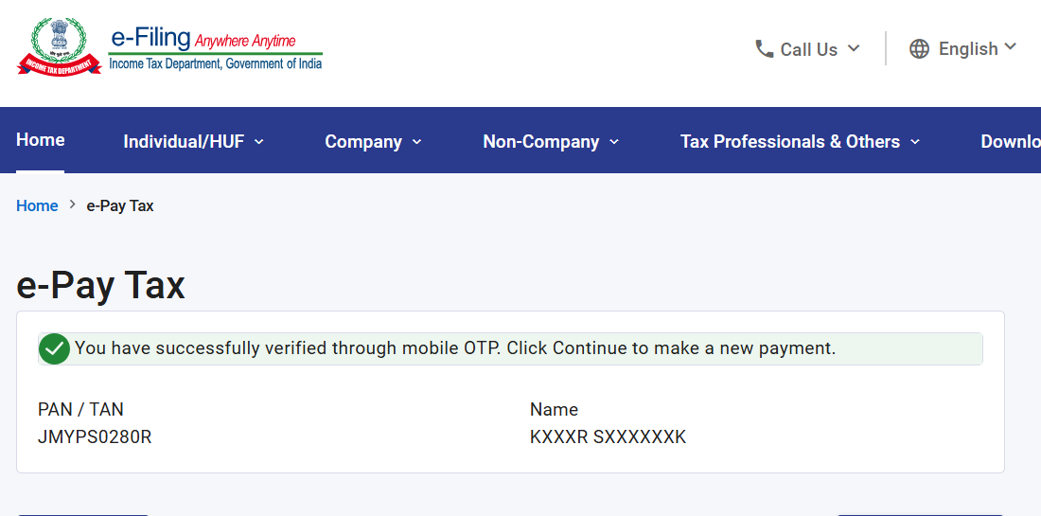Expand the Individual/HUF menu chevron
The width and height of the screenshot is (1041, 516).
[x=259, y=141]
